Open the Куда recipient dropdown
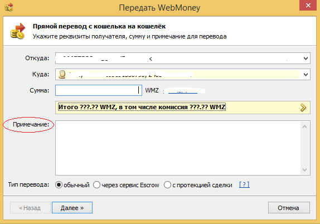 [306, 75]
